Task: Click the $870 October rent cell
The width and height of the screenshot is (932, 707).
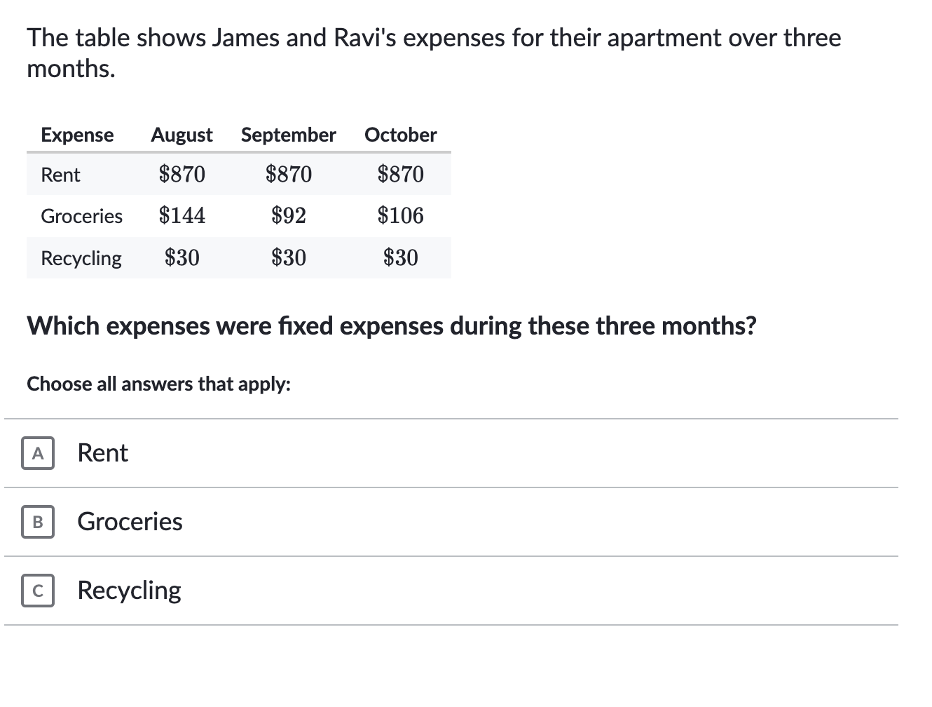Action: (x=401, y=174)
